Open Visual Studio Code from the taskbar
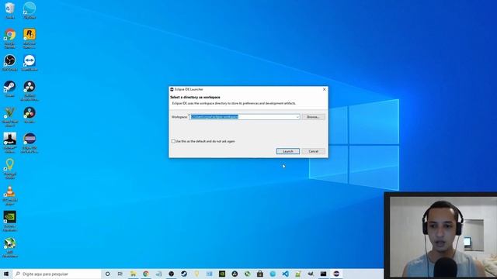The width and height of the screenshot is (497, 279). click(285, 274)
